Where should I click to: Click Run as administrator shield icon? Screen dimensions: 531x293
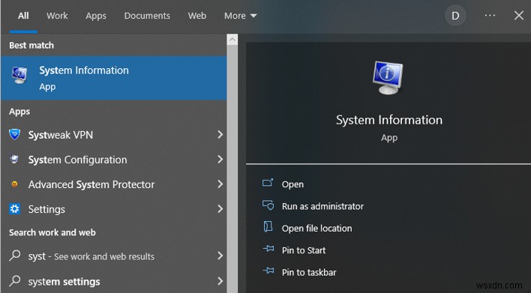tap(268, 205)
